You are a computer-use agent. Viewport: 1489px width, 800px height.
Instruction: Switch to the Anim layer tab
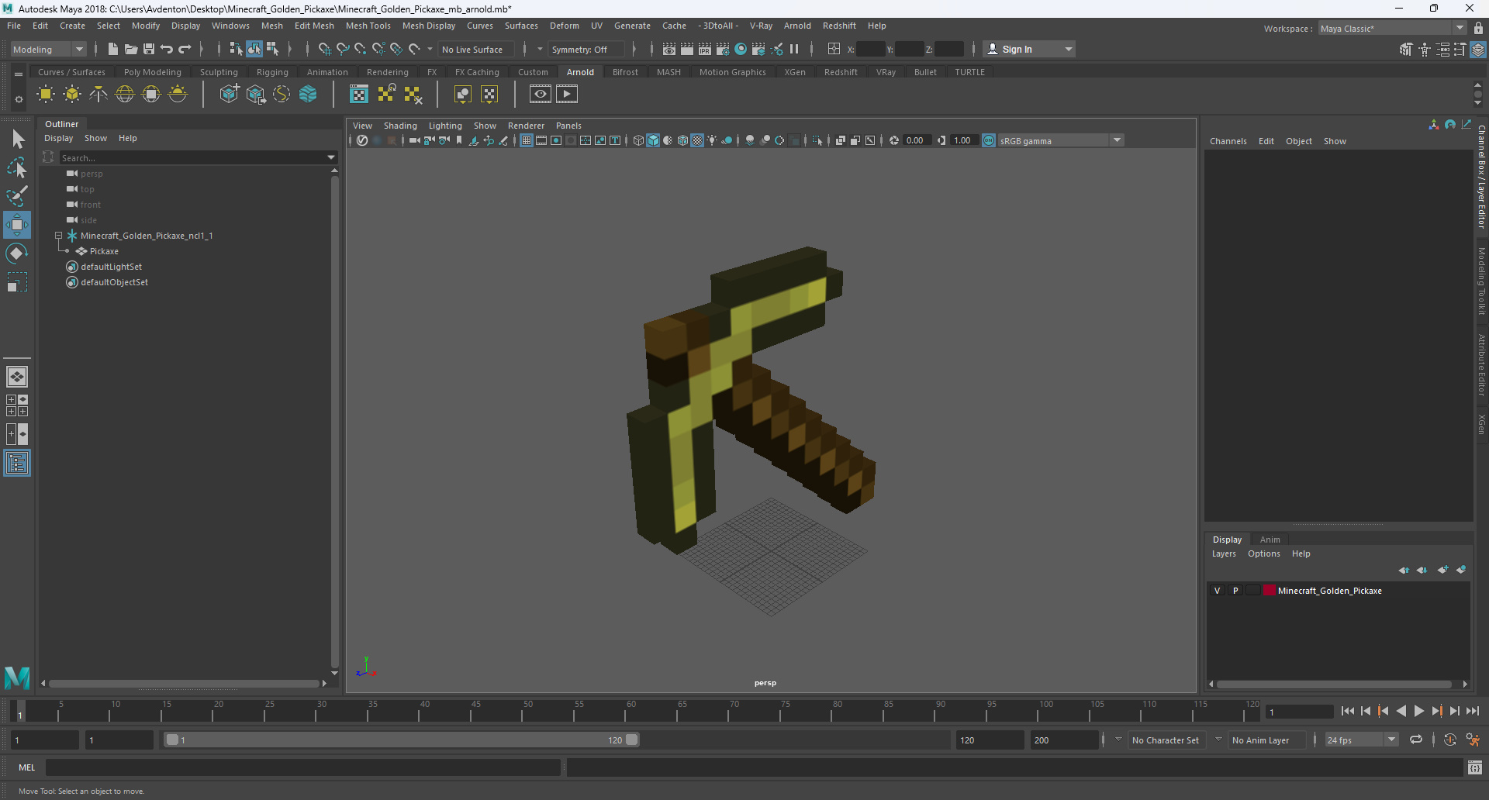pyautogui.click(x=1270, y=540)
